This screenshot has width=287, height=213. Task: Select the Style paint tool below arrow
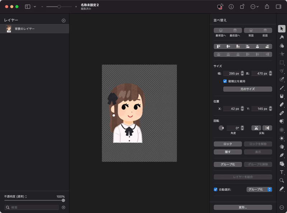click(282, 37)
